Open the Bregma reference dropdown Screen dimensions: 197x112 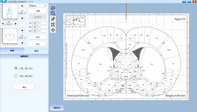click(x=38, y=6)
